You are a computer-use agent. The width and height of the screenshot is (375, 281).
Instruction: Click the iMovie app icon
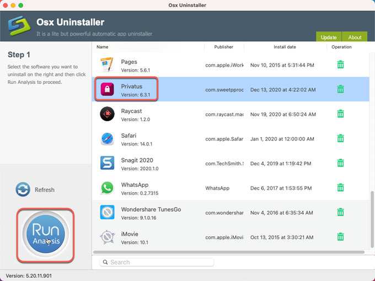click(107, 237)
